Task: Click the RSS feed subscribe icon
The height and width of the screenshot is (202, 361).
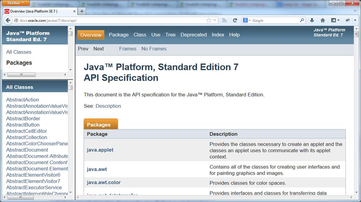Action: [224, 20]
